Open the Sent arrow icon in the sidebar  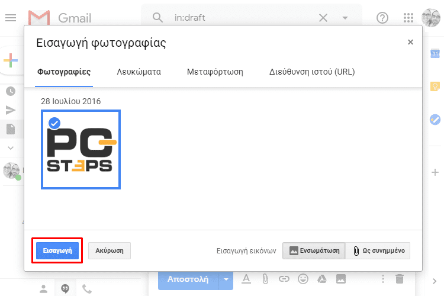tap(11, 110)
